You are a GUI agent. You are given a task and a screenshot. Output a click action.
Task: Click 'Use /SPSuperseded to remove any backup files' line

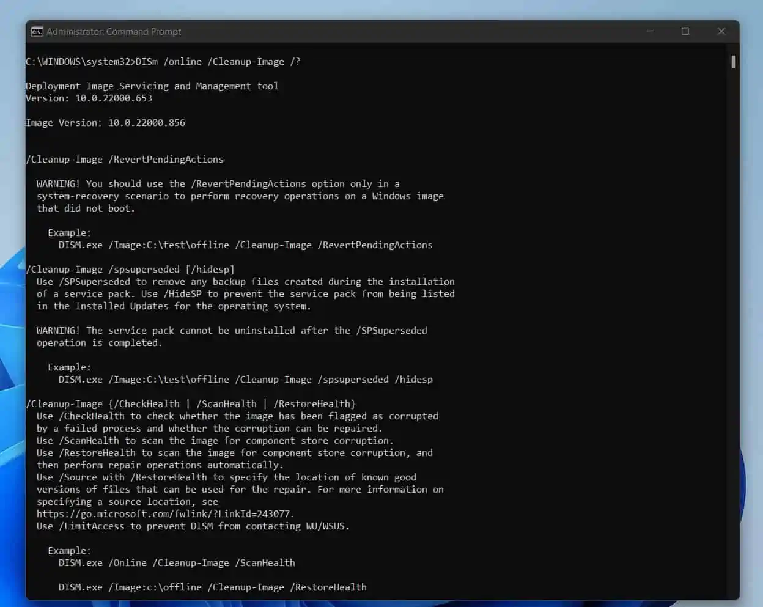click(246, 282)
